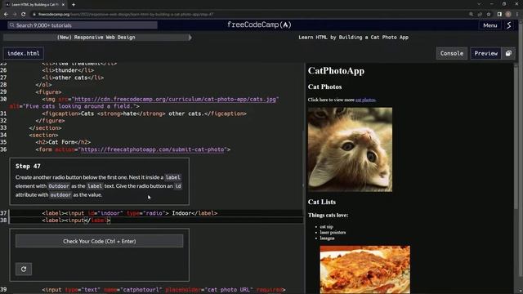Click the zoom magnifier icon in address bar
This screenshot has width=523, height=294.
point(471,15)
